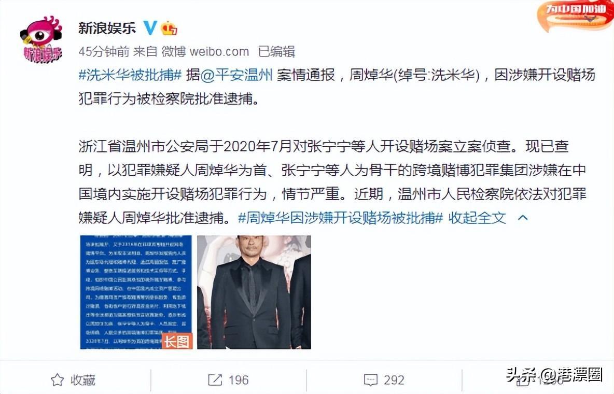Viewport: 614px width, 394px height.
Task: Click the crown membership badge icon
Action: click(x=169, y=28)
